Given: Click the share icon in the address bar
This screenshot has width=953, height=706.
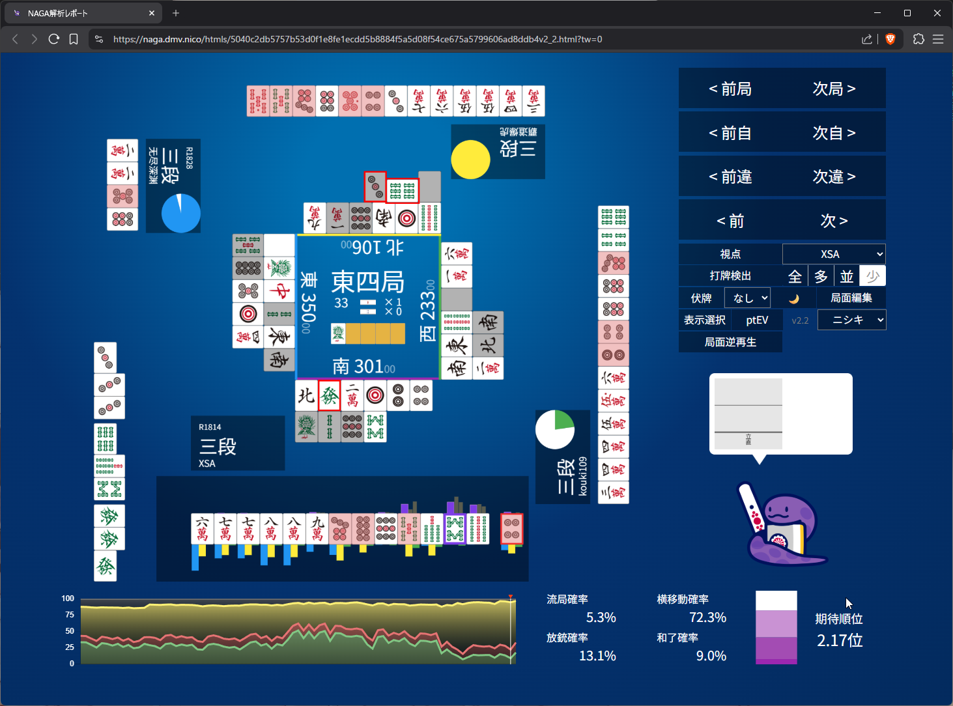Looking at the screenshot, I should [866, 39].
